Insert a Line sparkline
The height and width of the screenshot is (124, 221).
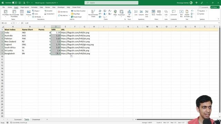point(136,13)
